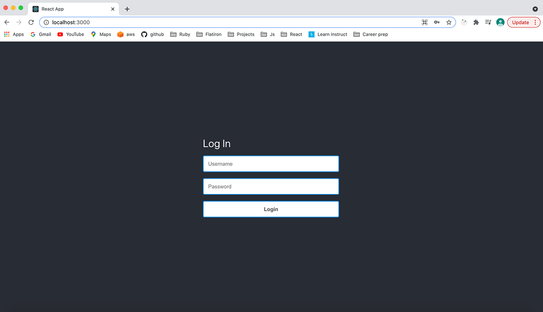
Task: Click the Apps grid icon
Action: 6,34
